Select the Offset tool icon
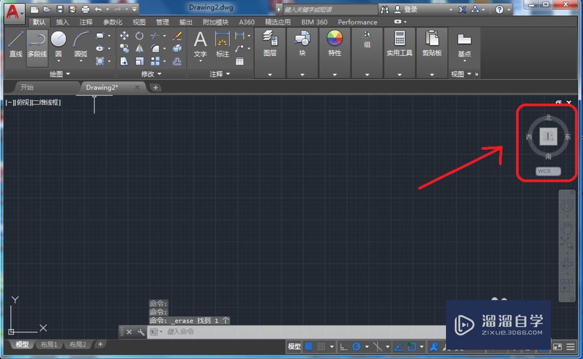 coord(177,61)
